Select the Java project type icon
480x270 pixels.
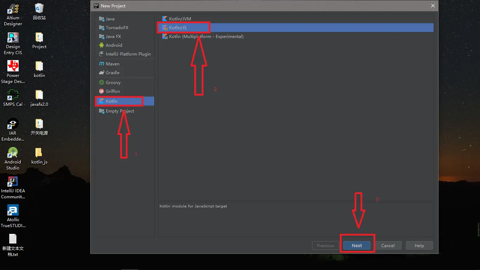(x=102, y=19)
